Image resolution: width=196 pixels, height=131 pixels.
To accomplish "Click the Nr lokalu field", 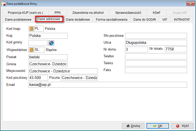I will coord(176,49).
